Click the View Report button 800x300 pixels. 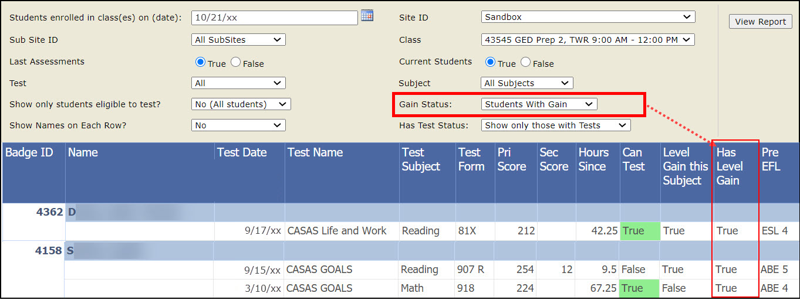tap(760, 22)
